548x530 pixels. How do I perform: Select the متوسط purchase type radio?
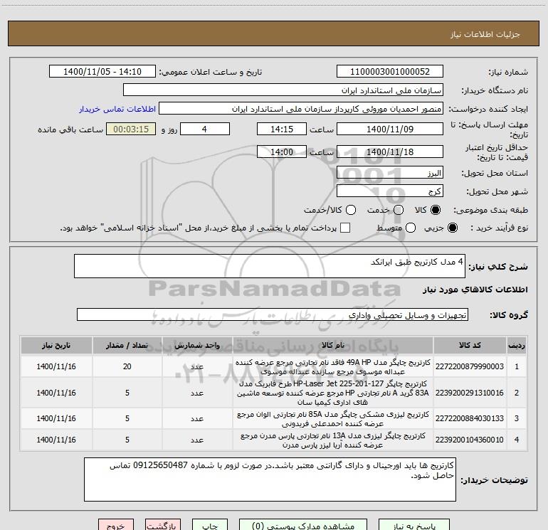(411, 228)
